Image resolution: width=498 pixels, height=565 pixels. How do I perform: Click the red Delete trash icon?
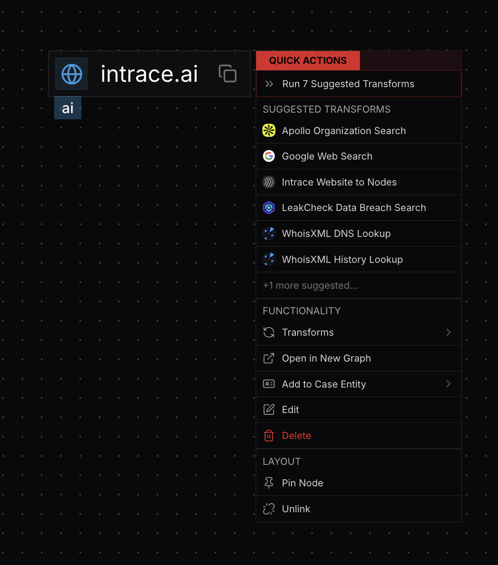click(269, 435)
